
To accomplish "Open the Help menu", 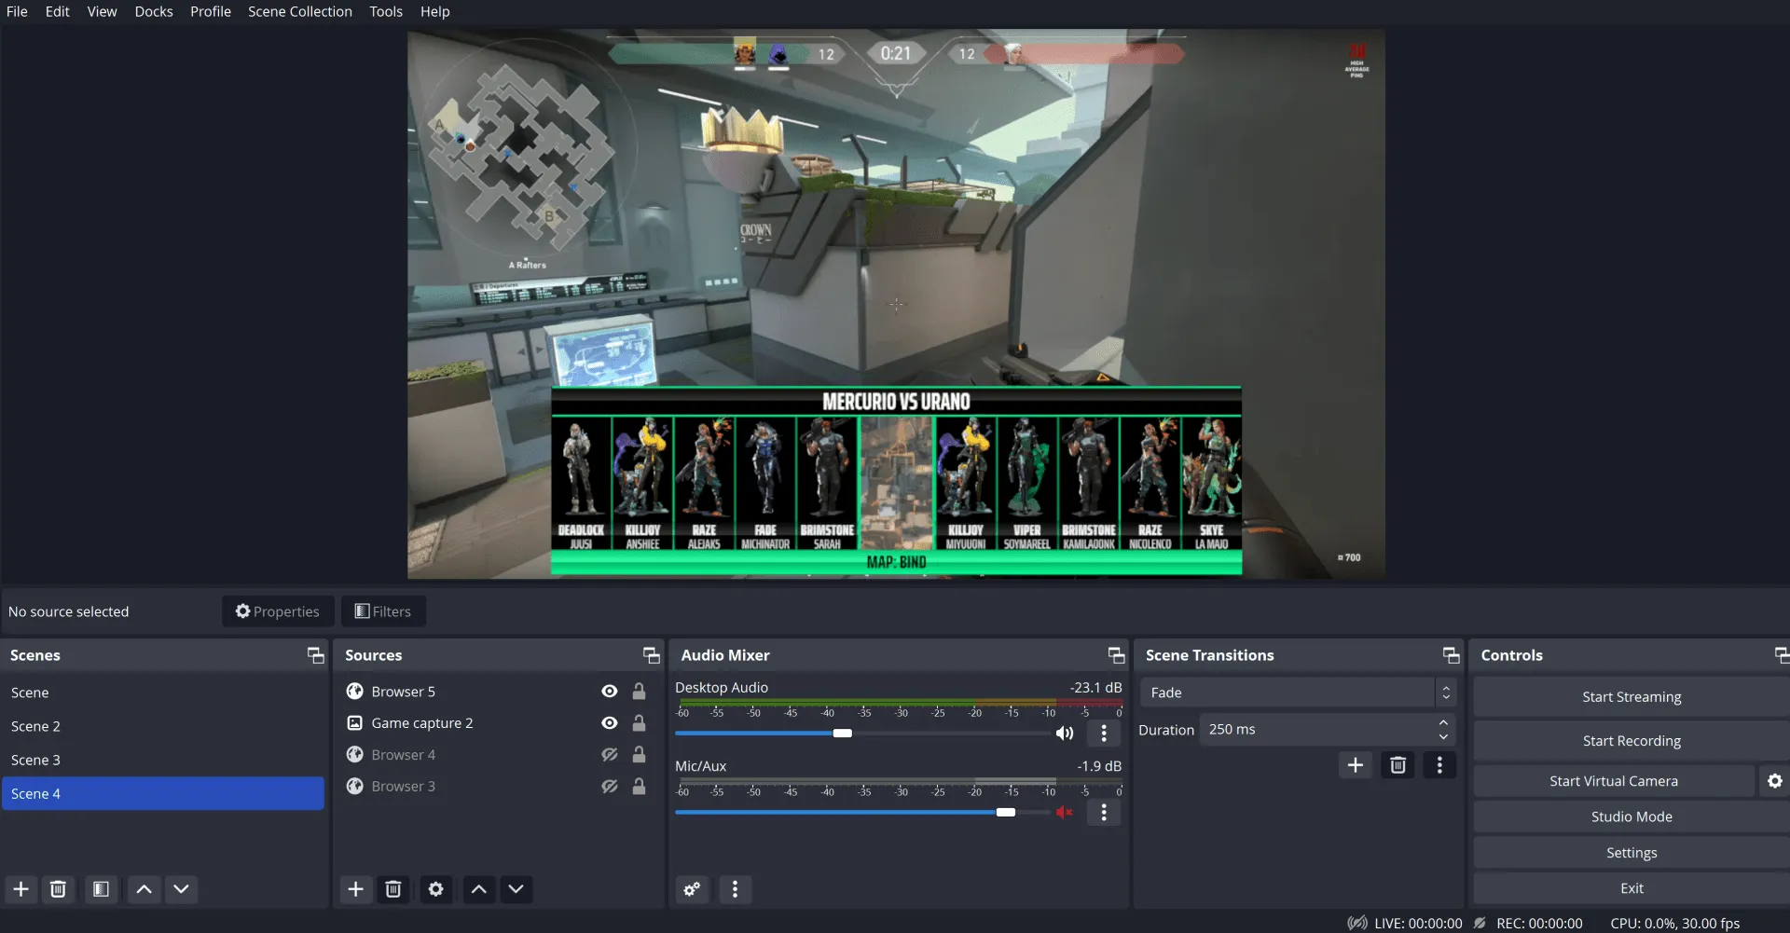I will [x=435, y=11].
